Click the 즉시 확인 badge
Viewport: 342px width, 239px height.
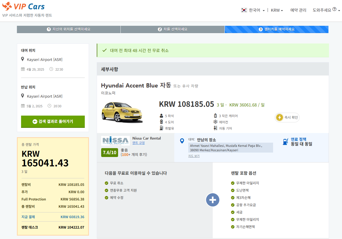[x=287, y=117]
